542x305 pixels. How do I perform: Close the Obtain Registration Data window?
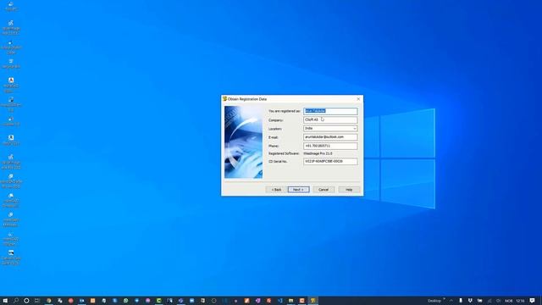point(358,99)
